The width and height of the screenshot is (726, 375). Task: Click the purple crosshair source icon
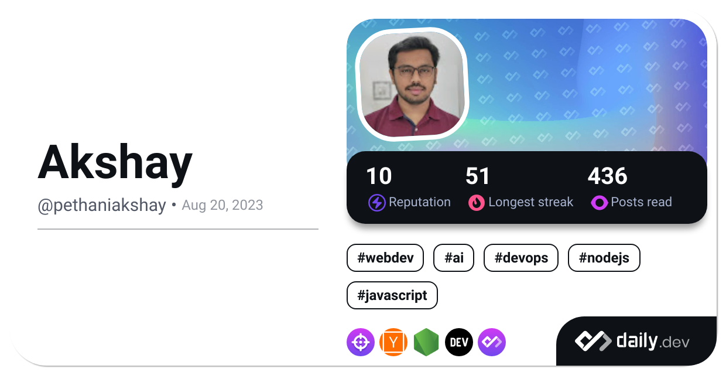pos(361,342)
